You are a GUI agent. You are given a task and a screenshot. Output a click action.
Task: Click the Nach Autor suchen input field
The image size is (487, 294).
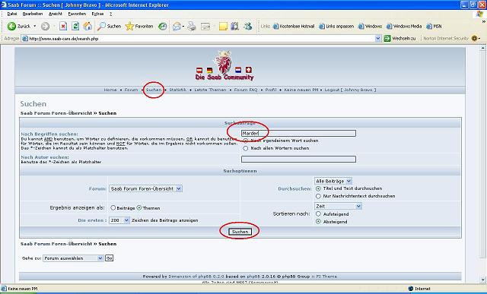coord(298,159)
